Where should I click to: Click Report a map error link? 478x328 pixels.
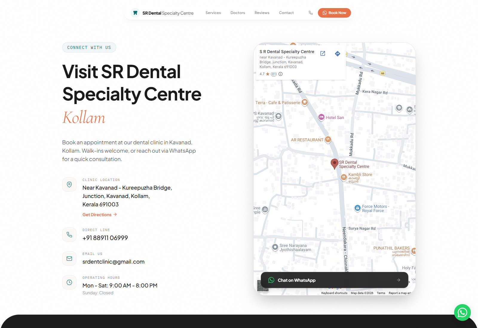click(x=400, y=293)
